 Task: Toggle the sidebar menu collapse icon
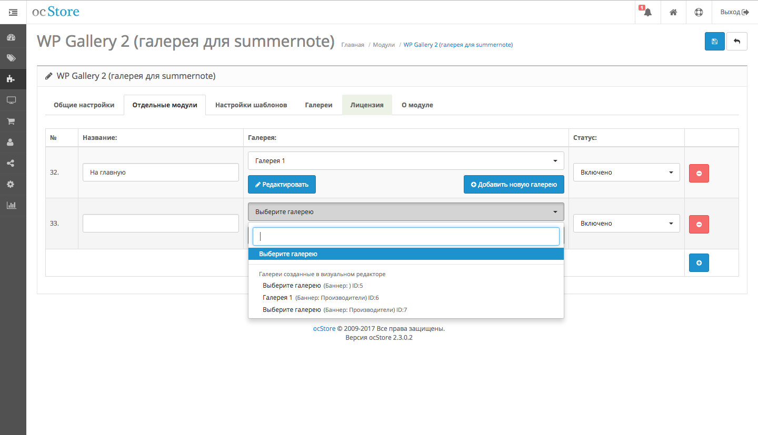(13, 12)
